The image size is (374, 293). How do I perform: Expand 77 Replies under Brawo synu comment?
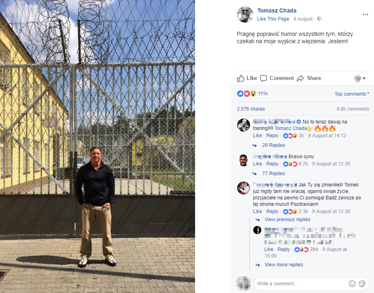273,174
